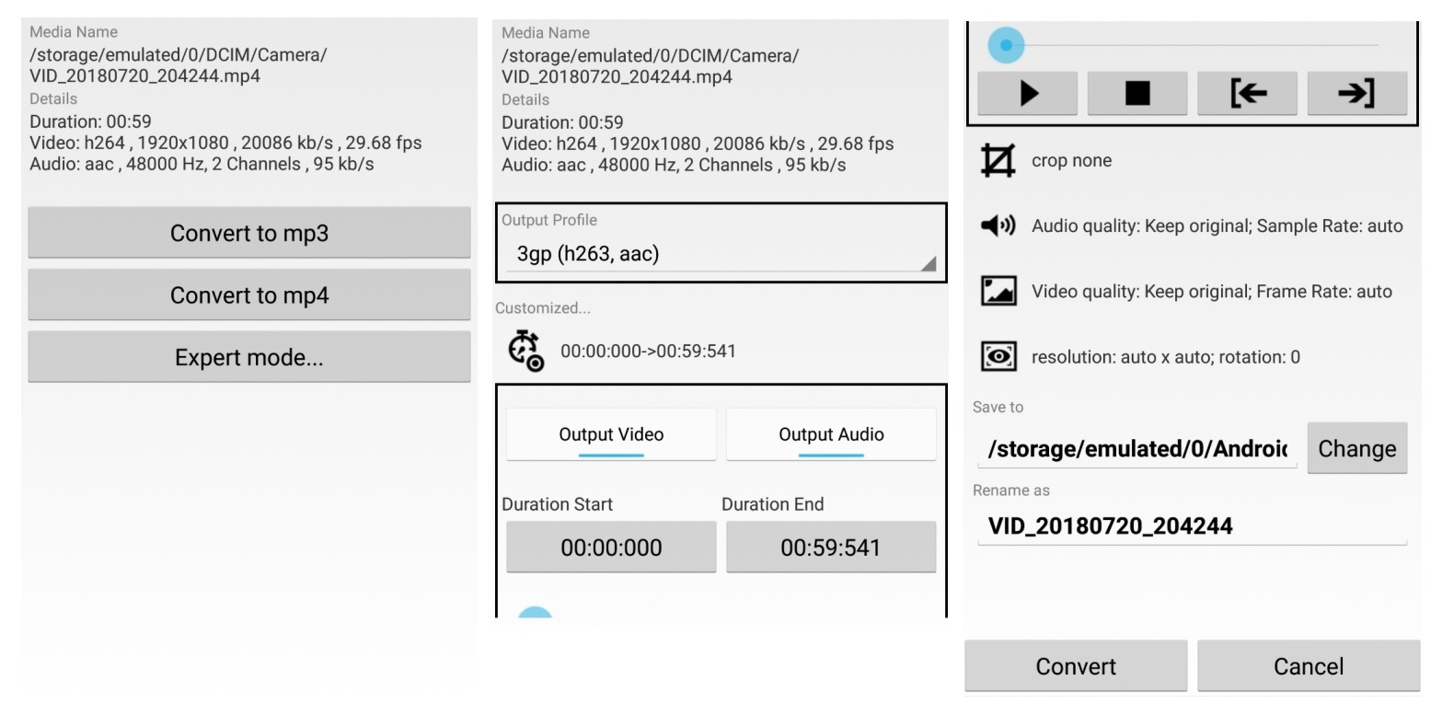Viewport: 1442px width, 715px height.
Task: Click the speaker audio quality icon
Action: pyautogui.click(x=998, y=225)
